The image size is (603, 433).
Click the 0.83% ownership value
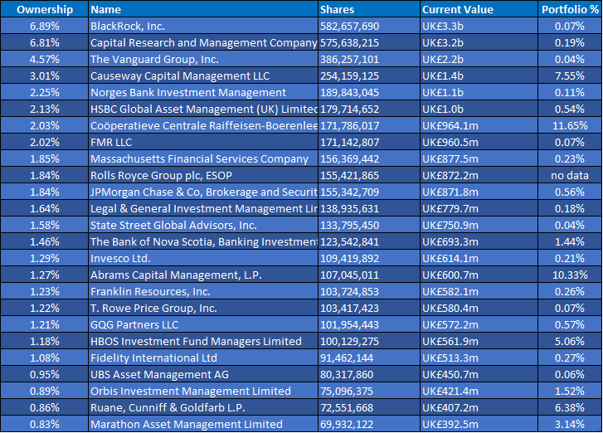pos(45,424)
